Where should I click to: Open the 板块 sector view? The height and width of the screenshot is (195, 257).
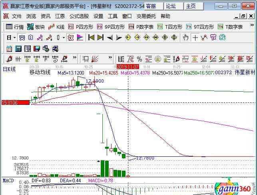[36, 27]
